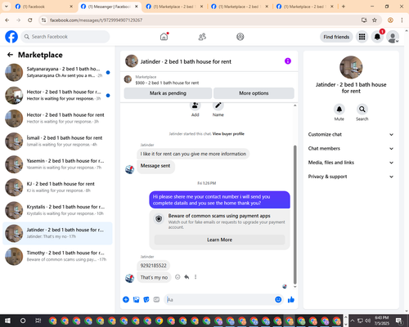
Task: Open the tab search dropdown arrow
Action: click(6, 7)
